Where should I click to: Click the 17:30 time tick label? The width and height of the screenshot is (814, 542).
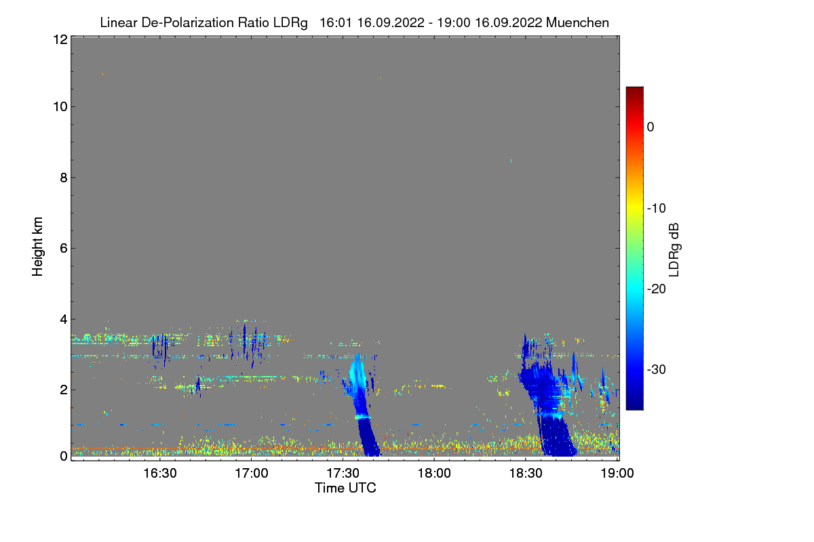pos(343,474)
